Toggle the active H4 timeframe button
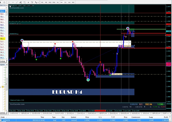 coord(62,2)
